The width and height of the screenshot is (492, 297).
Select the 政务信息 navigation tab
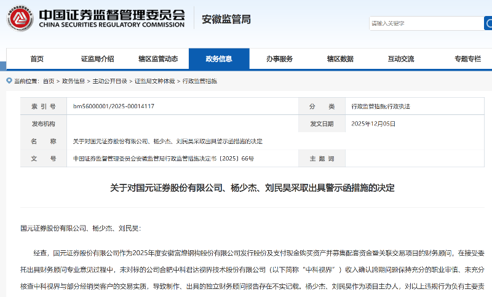click(219, 58)
